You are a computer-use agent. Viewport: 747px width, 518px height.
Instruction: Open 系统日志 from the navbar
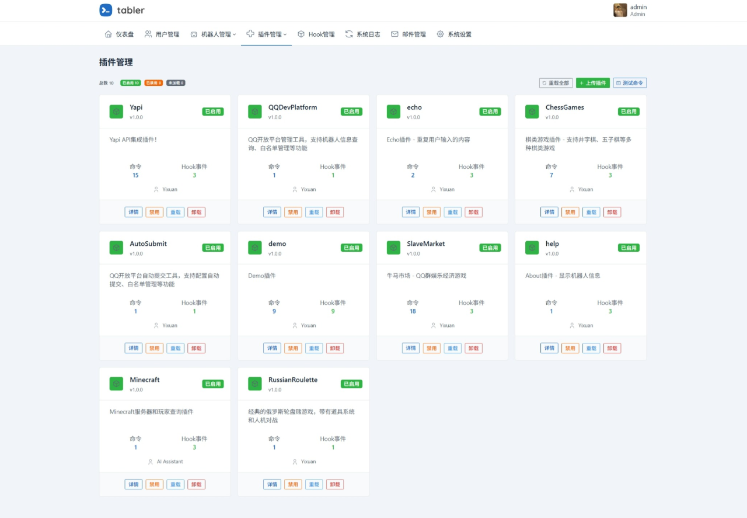[x=362, y=34]
